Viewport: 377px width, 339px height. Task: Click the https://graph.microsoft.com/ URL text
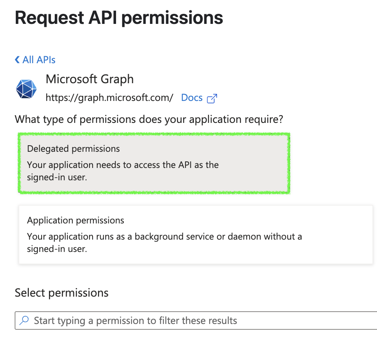coord(109,98)
